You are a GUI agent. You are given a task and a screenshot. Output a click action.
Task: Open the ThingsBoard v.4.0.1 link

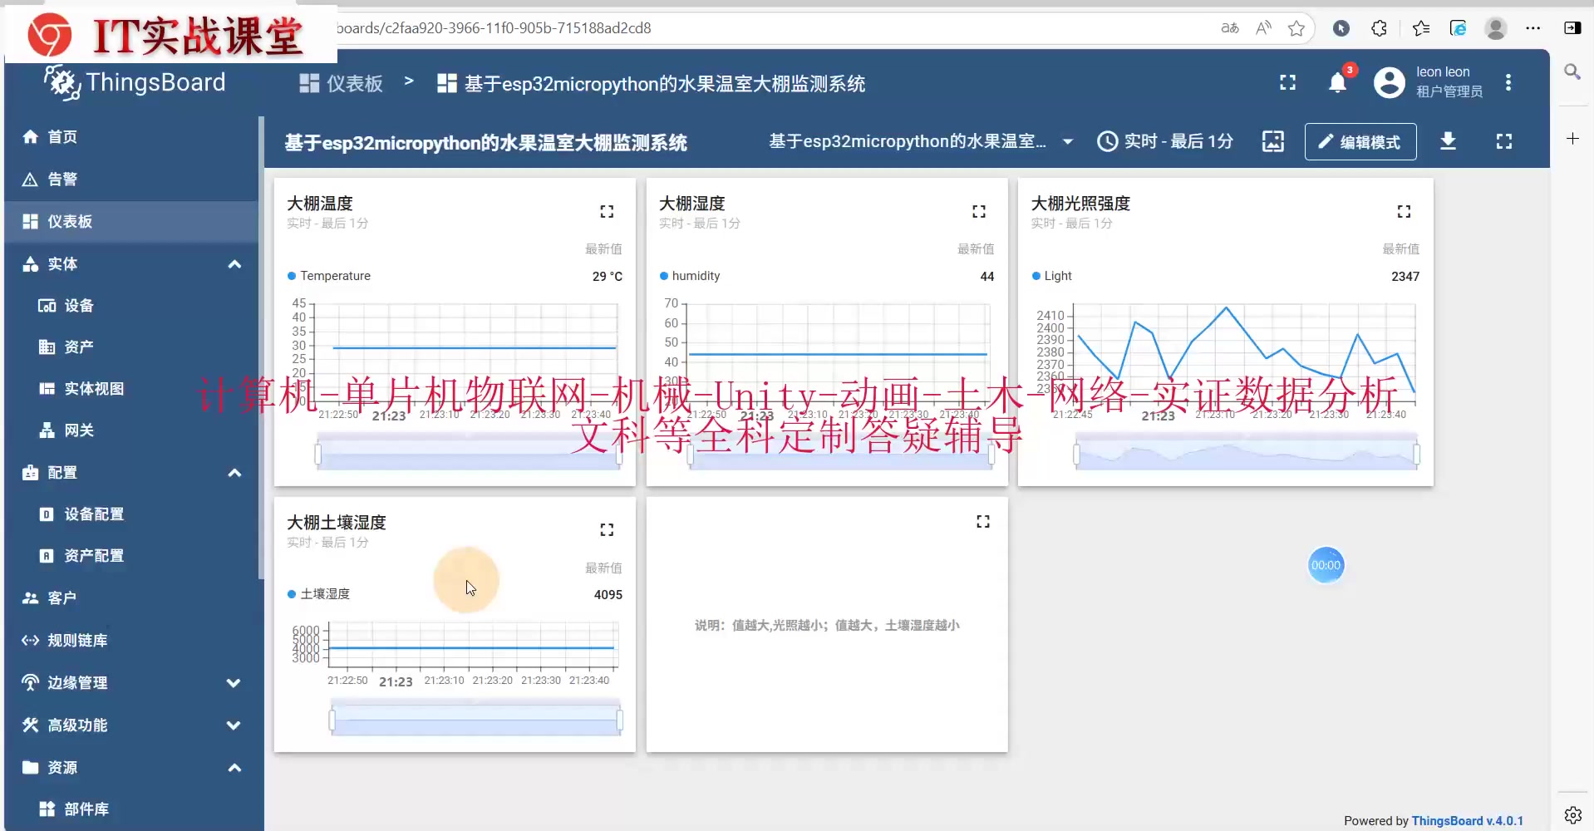1468,820
